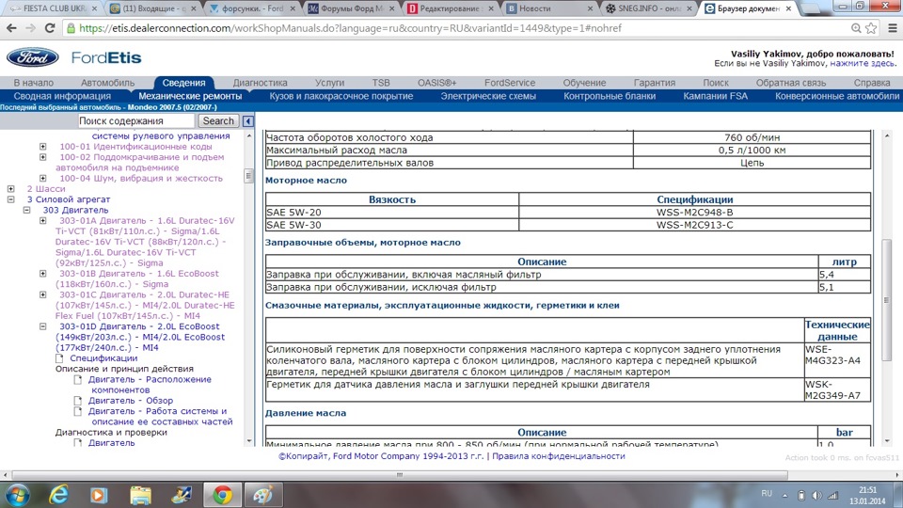Open the Автомобиль tab
903x508 pixels.
pos(107,83)
